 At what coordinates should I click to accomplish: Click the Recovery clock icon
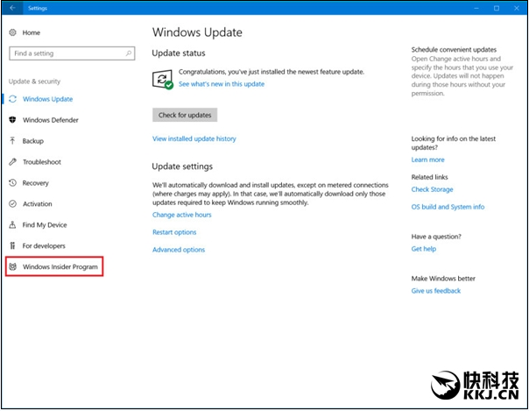(12, 182)
